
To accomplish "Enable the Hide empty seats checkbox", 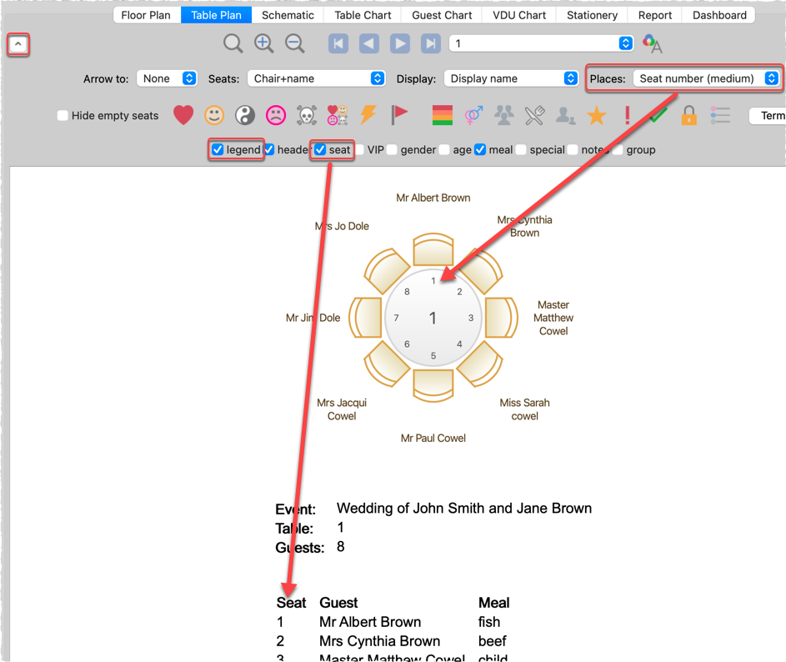I will (x=63, y=116).
